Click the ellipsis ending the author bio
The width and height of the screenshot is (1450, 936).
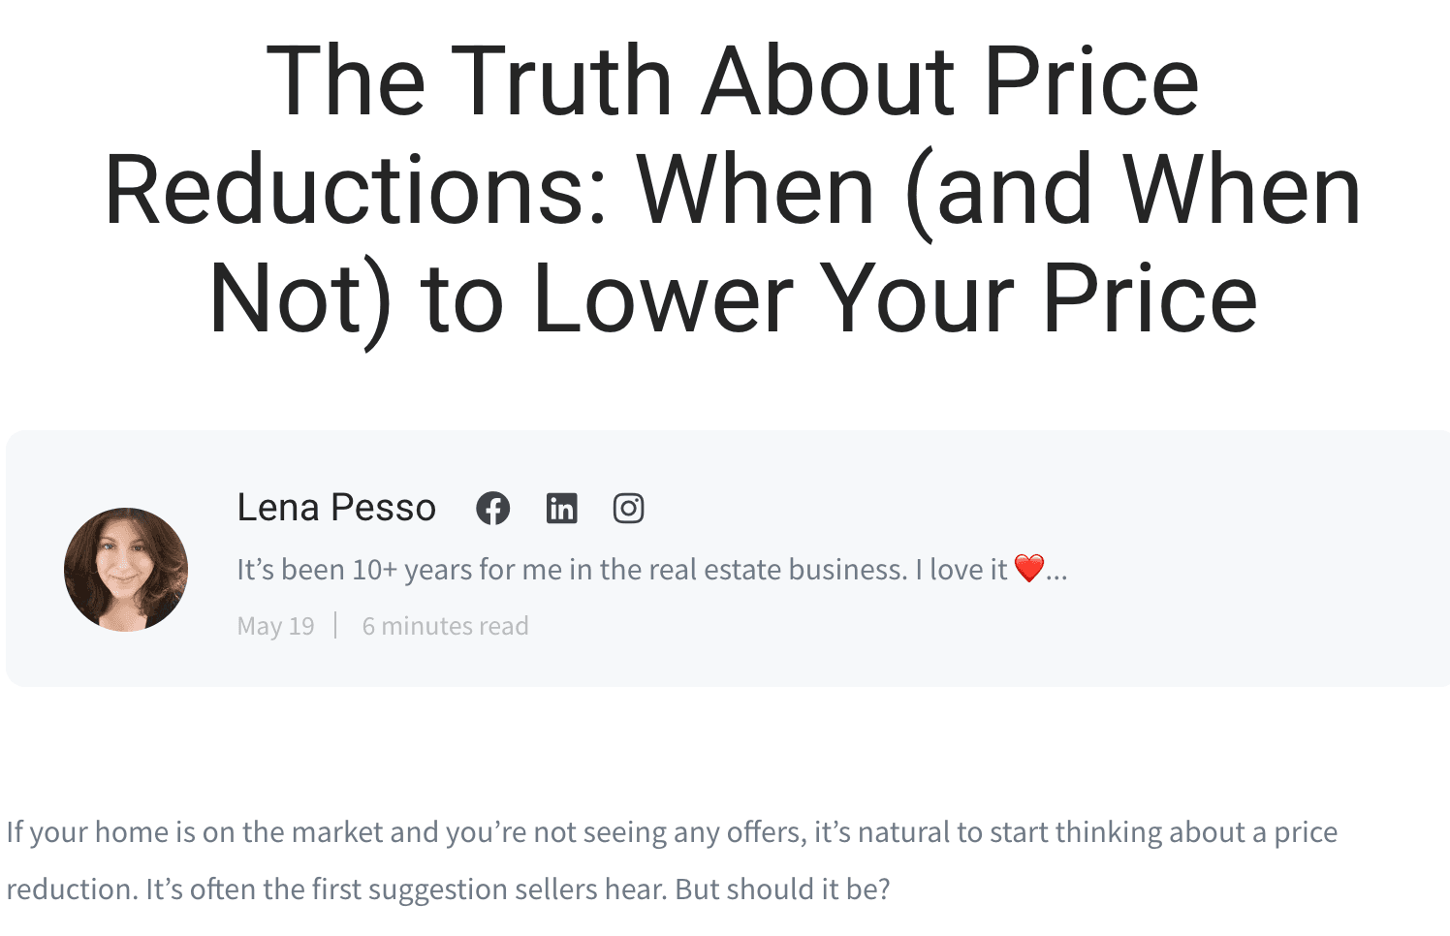pos(1056,572)
